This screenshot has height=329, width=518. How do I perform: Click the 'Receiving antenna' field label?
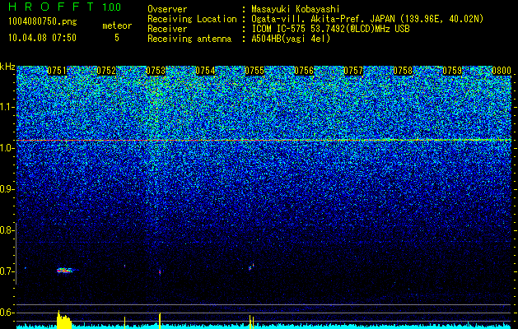coord(189,39)
